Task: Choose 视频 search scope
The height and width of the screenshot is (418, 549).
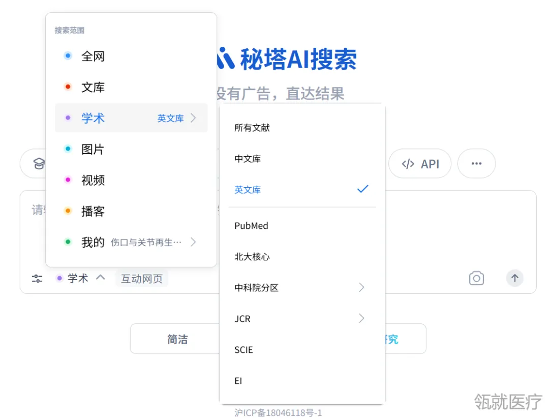Action: click(131, 180)
